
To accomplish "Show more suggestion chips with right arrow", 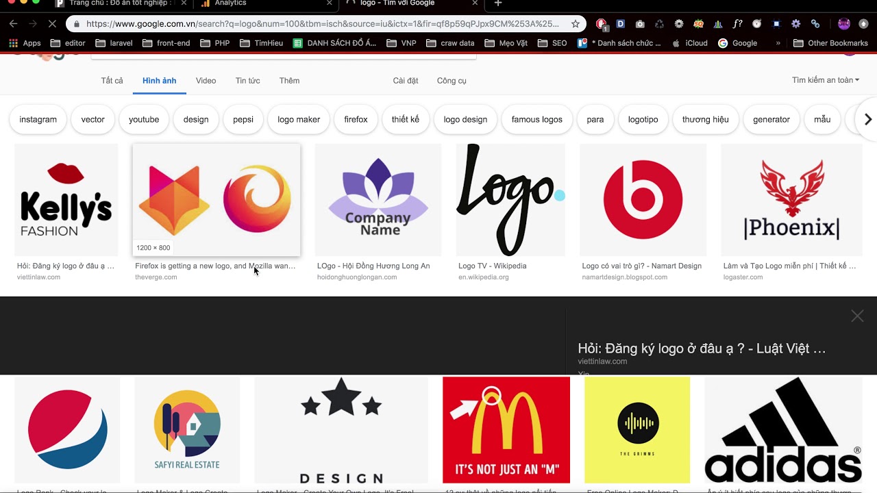I will pyautogui.click(x=867, y=119).
